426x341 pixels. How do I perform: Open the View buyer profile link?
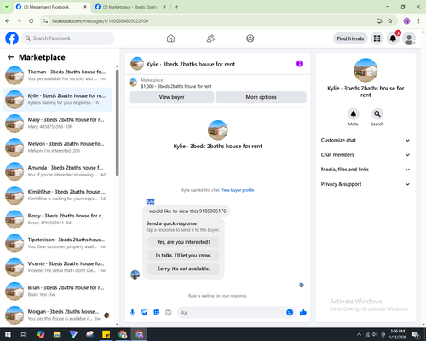click(238, 190)
